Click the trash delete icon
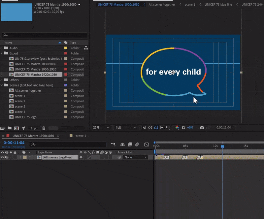264x219 pixels. coord(44,128)
